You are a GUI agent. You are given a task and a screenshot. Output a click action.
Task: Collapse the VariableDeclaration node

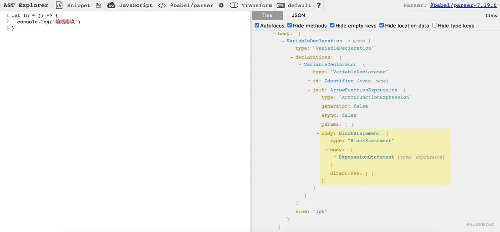283,41
